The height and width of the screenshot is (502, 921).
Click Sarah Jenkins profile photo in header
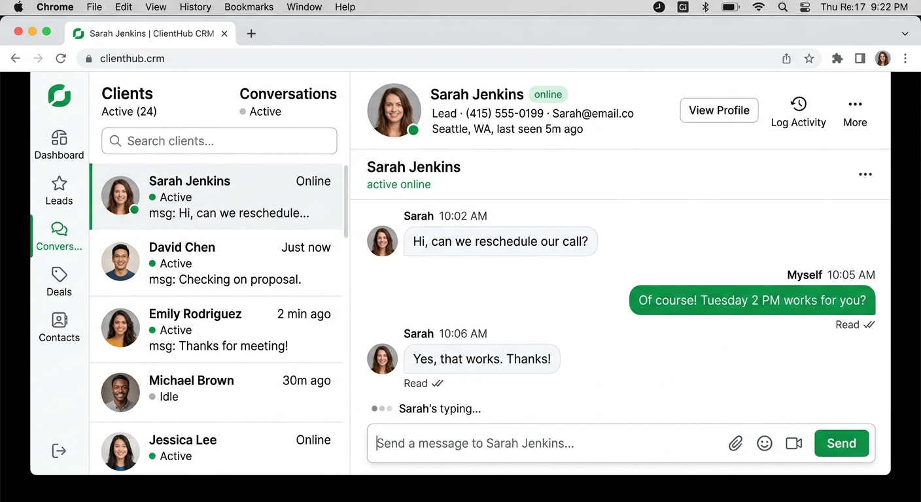coord(394,110)
